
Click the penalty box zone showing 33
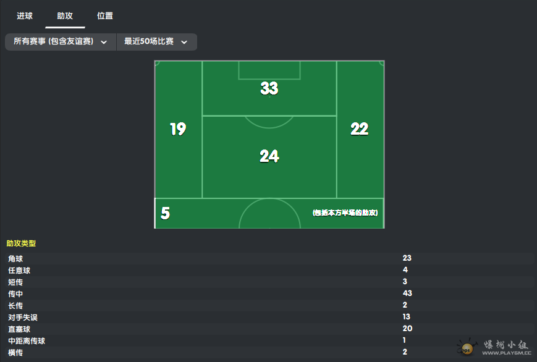[269, 89]
